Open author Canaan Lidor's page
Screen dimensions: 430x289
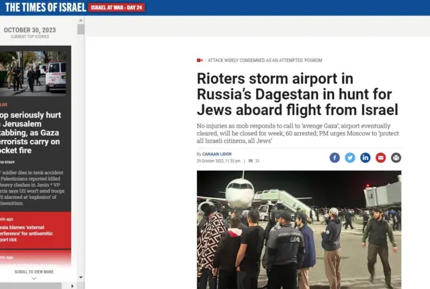tap(216, 154)
